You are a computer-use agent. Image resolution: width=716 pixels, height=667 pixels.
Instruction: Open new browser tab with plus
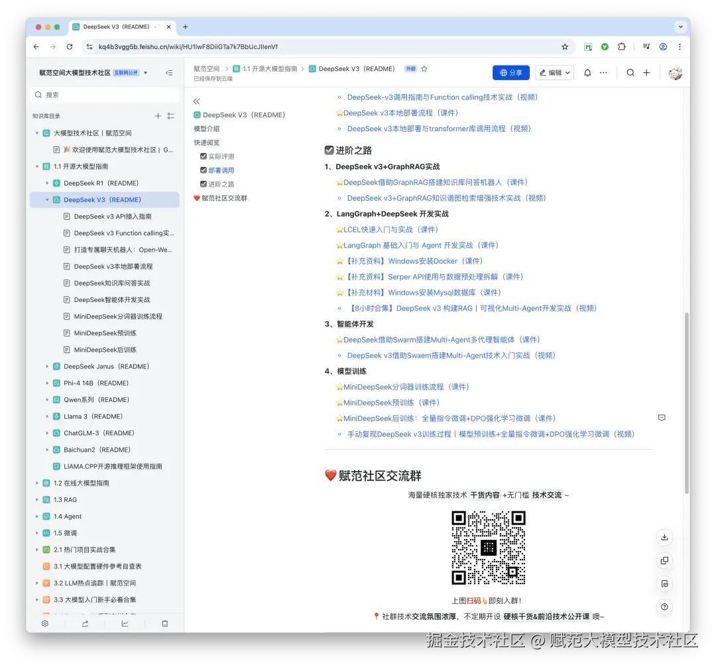pyautogui.click(x=186, y=27)
